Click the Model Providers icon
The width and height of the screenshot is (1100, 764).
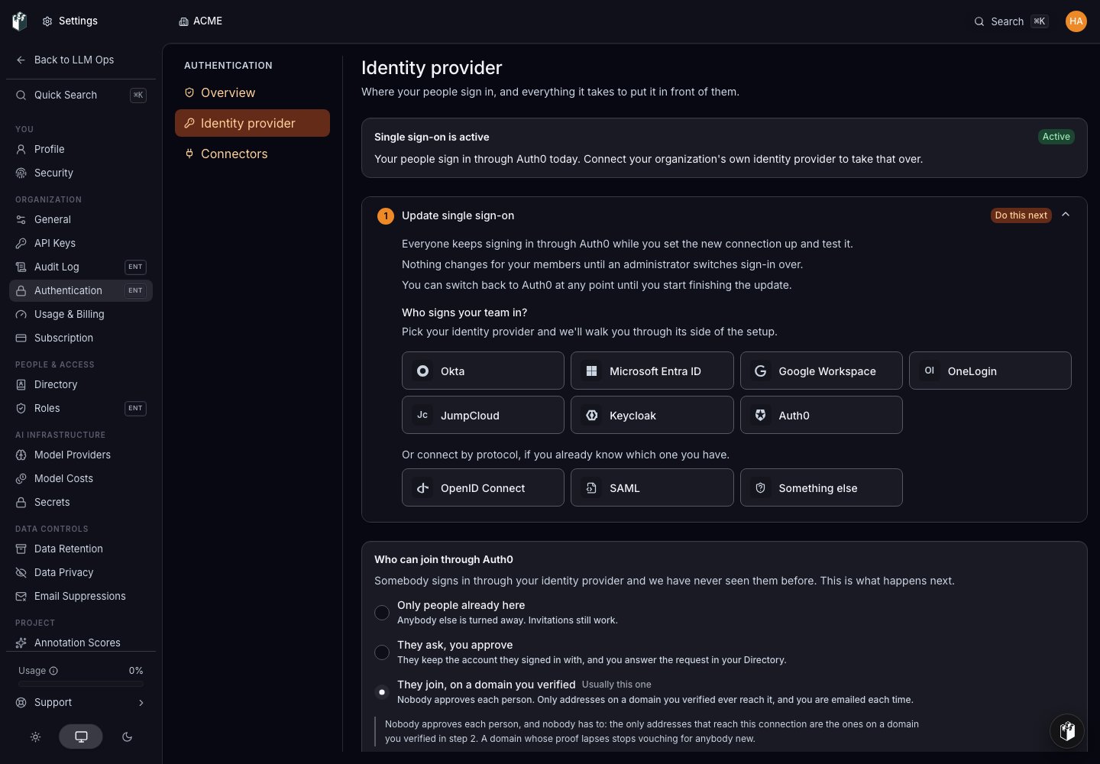[21, 455]
